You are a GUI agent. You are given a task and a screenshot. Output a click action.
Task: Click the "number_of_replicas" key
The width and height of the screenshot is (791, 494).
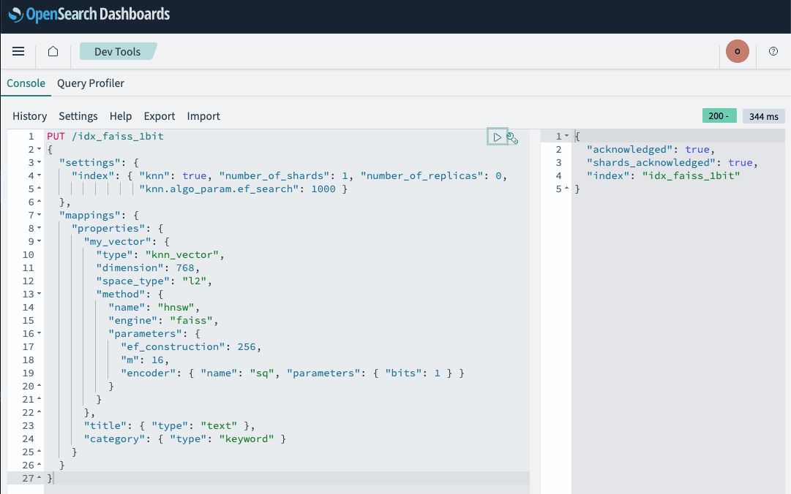click(421, 175)
